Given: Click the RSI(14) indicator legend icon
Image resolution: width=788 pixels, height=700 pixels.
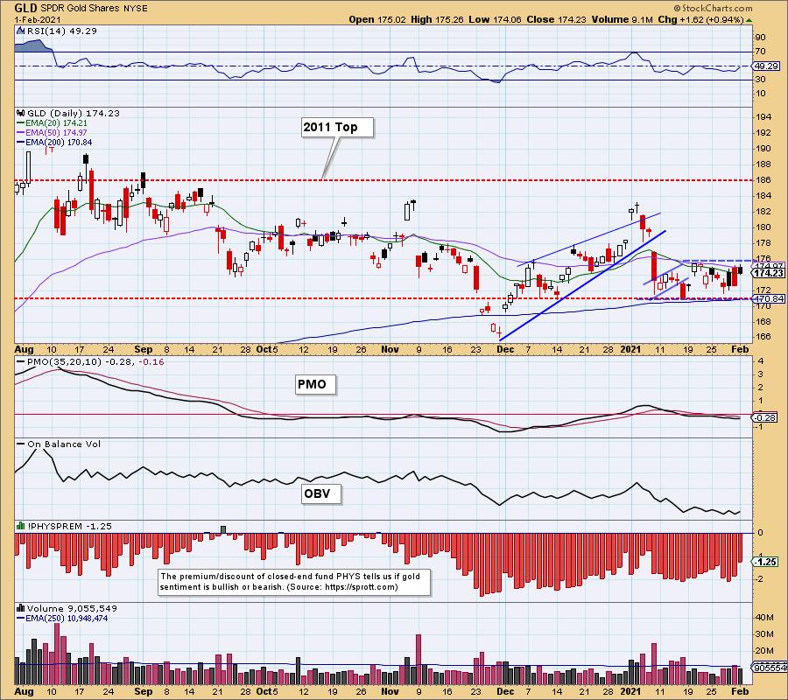Looking at the screenshot, I should click(x=21, y=31).
